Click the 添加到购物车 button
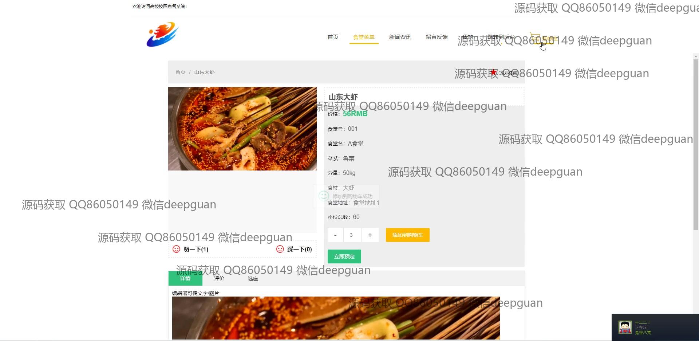 pyautogui.click(x=407, y=235)
